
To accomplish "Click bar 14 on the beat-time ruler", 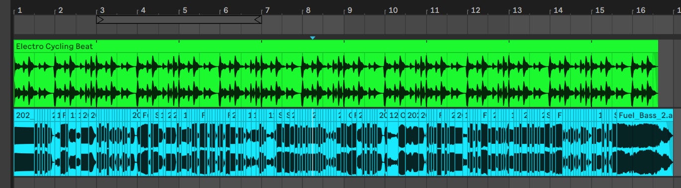I will (558, 10).
